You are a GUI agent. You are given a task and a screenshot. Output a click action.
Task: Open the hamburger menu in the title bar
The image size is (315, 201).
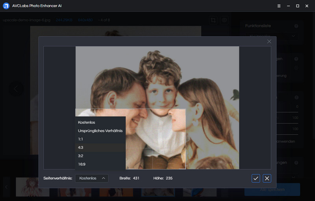click(279, 6)
